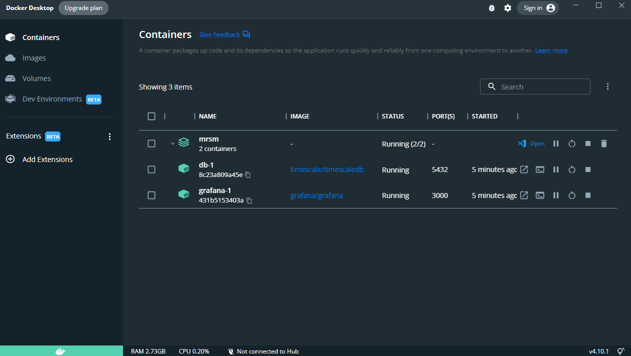Copy the grafana-1 container ID
The height and width of the screenshot is (356, 631).
[x=249, y=200]
